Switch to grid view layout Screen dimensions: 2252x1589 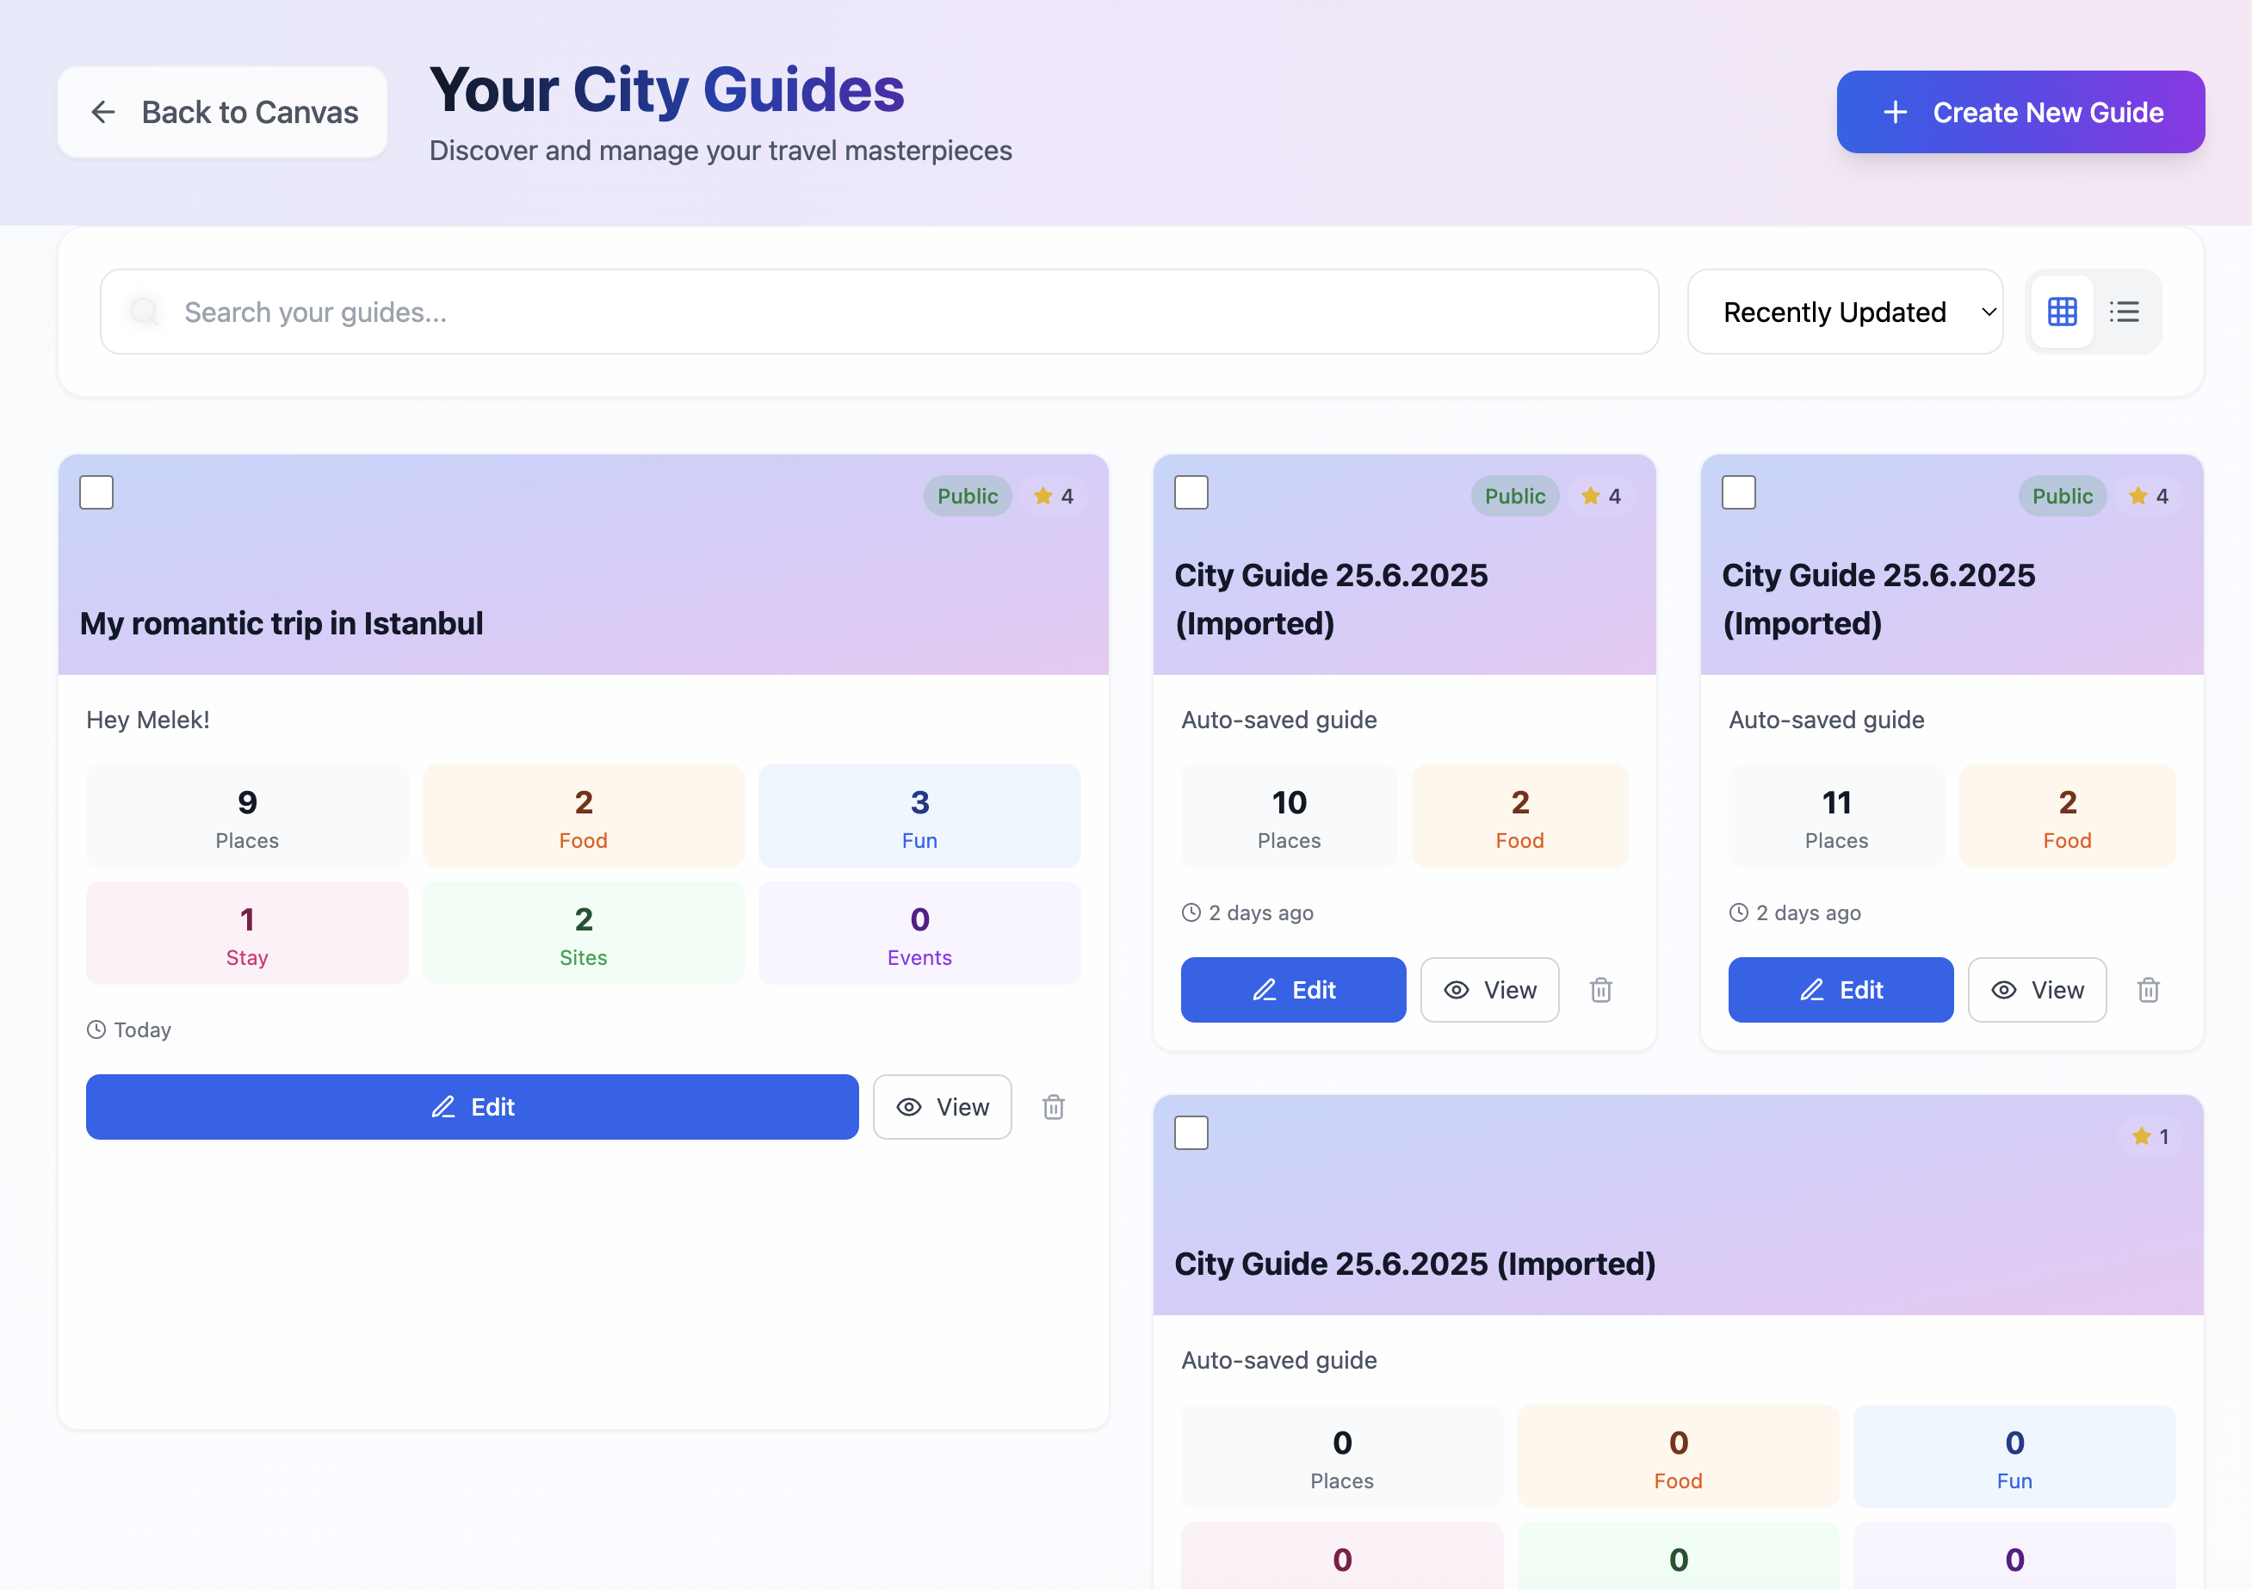pos(2061,312)
